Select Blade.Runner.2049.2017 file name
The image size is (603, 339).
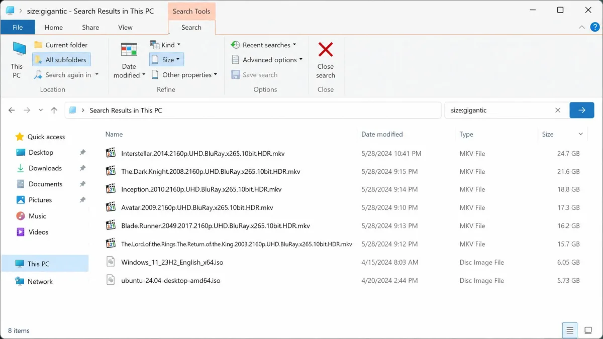point(216,225)
